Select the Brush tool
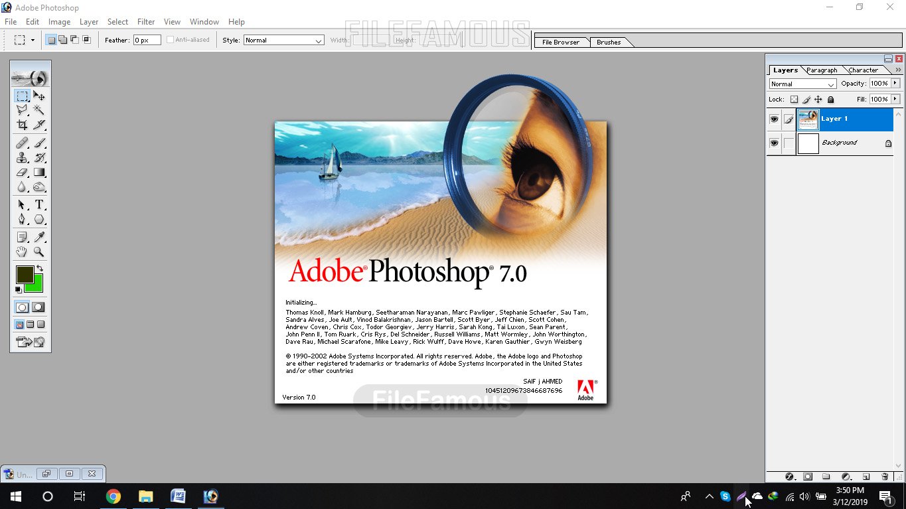Viewport: 906px width, 509px height. click(39, 143)
